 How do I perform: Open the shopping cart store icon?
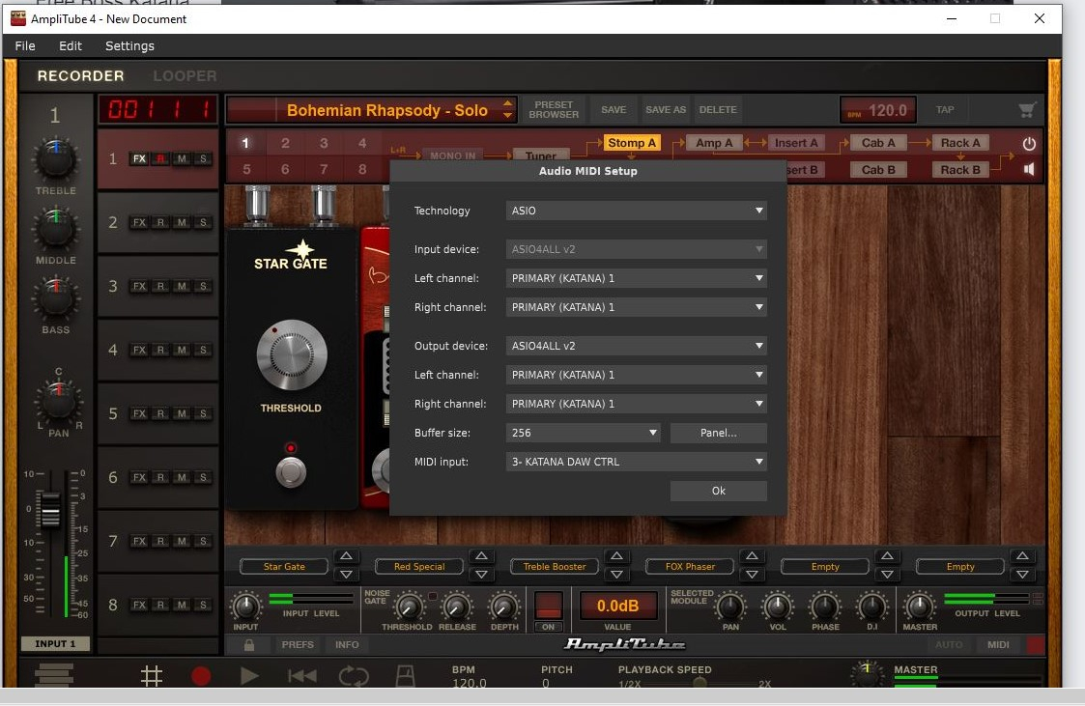[1027, 109]
